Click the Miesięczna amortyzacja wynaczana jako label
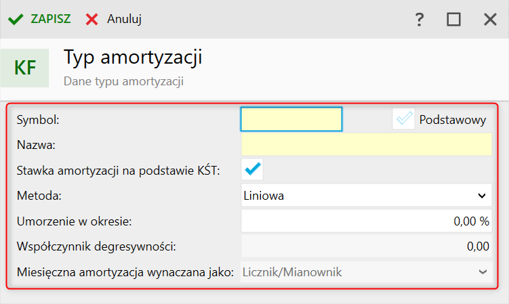The image size is (509, 304). click(125, 272)
